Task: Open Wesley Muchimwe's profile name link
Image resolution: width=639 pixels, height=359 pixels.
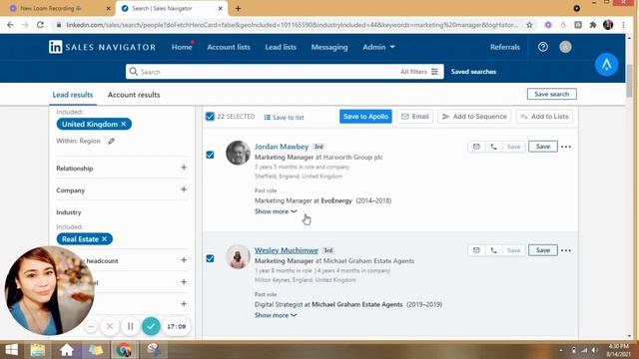Action: [x=287, y=250]
